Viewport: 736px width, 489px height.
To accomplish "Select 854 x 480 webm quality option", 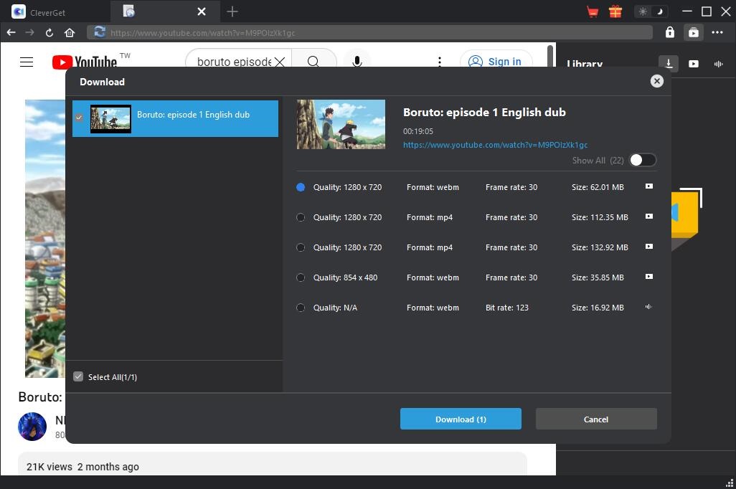I will pos(301,277).
